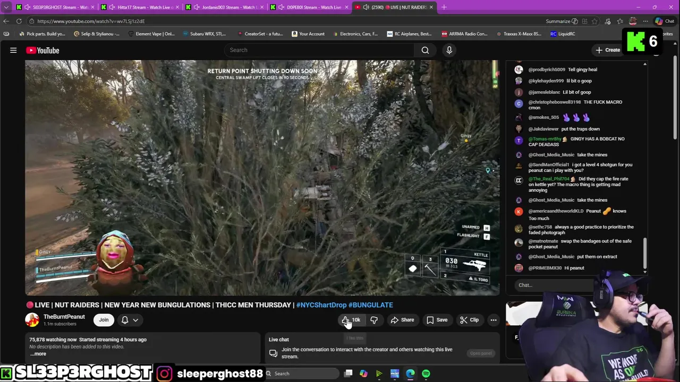Follow the #NYCShartDrop hashtag link
This screenshot has height=382, width=680.
click(x=321, y=305)
